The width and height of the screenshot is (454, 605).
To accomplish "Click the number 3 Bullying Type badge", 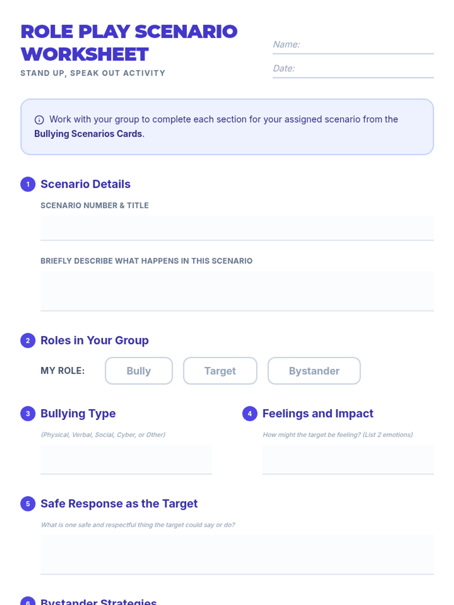I will (x=28, y=414).
